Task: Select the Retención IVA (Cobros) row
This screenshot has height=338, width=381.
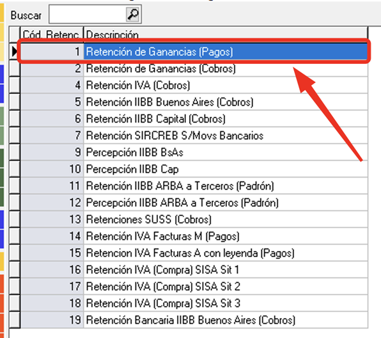Action: coord(194,85)
